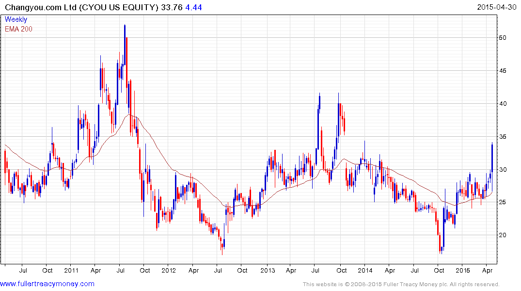Click the 'EMA 200' legend label
The height and width of the screenshot is (291, 521).
click(18, 29)
